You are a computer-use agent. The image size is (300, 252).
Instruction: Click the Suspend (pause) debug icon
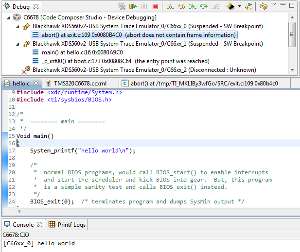click(x=144, y=6)
